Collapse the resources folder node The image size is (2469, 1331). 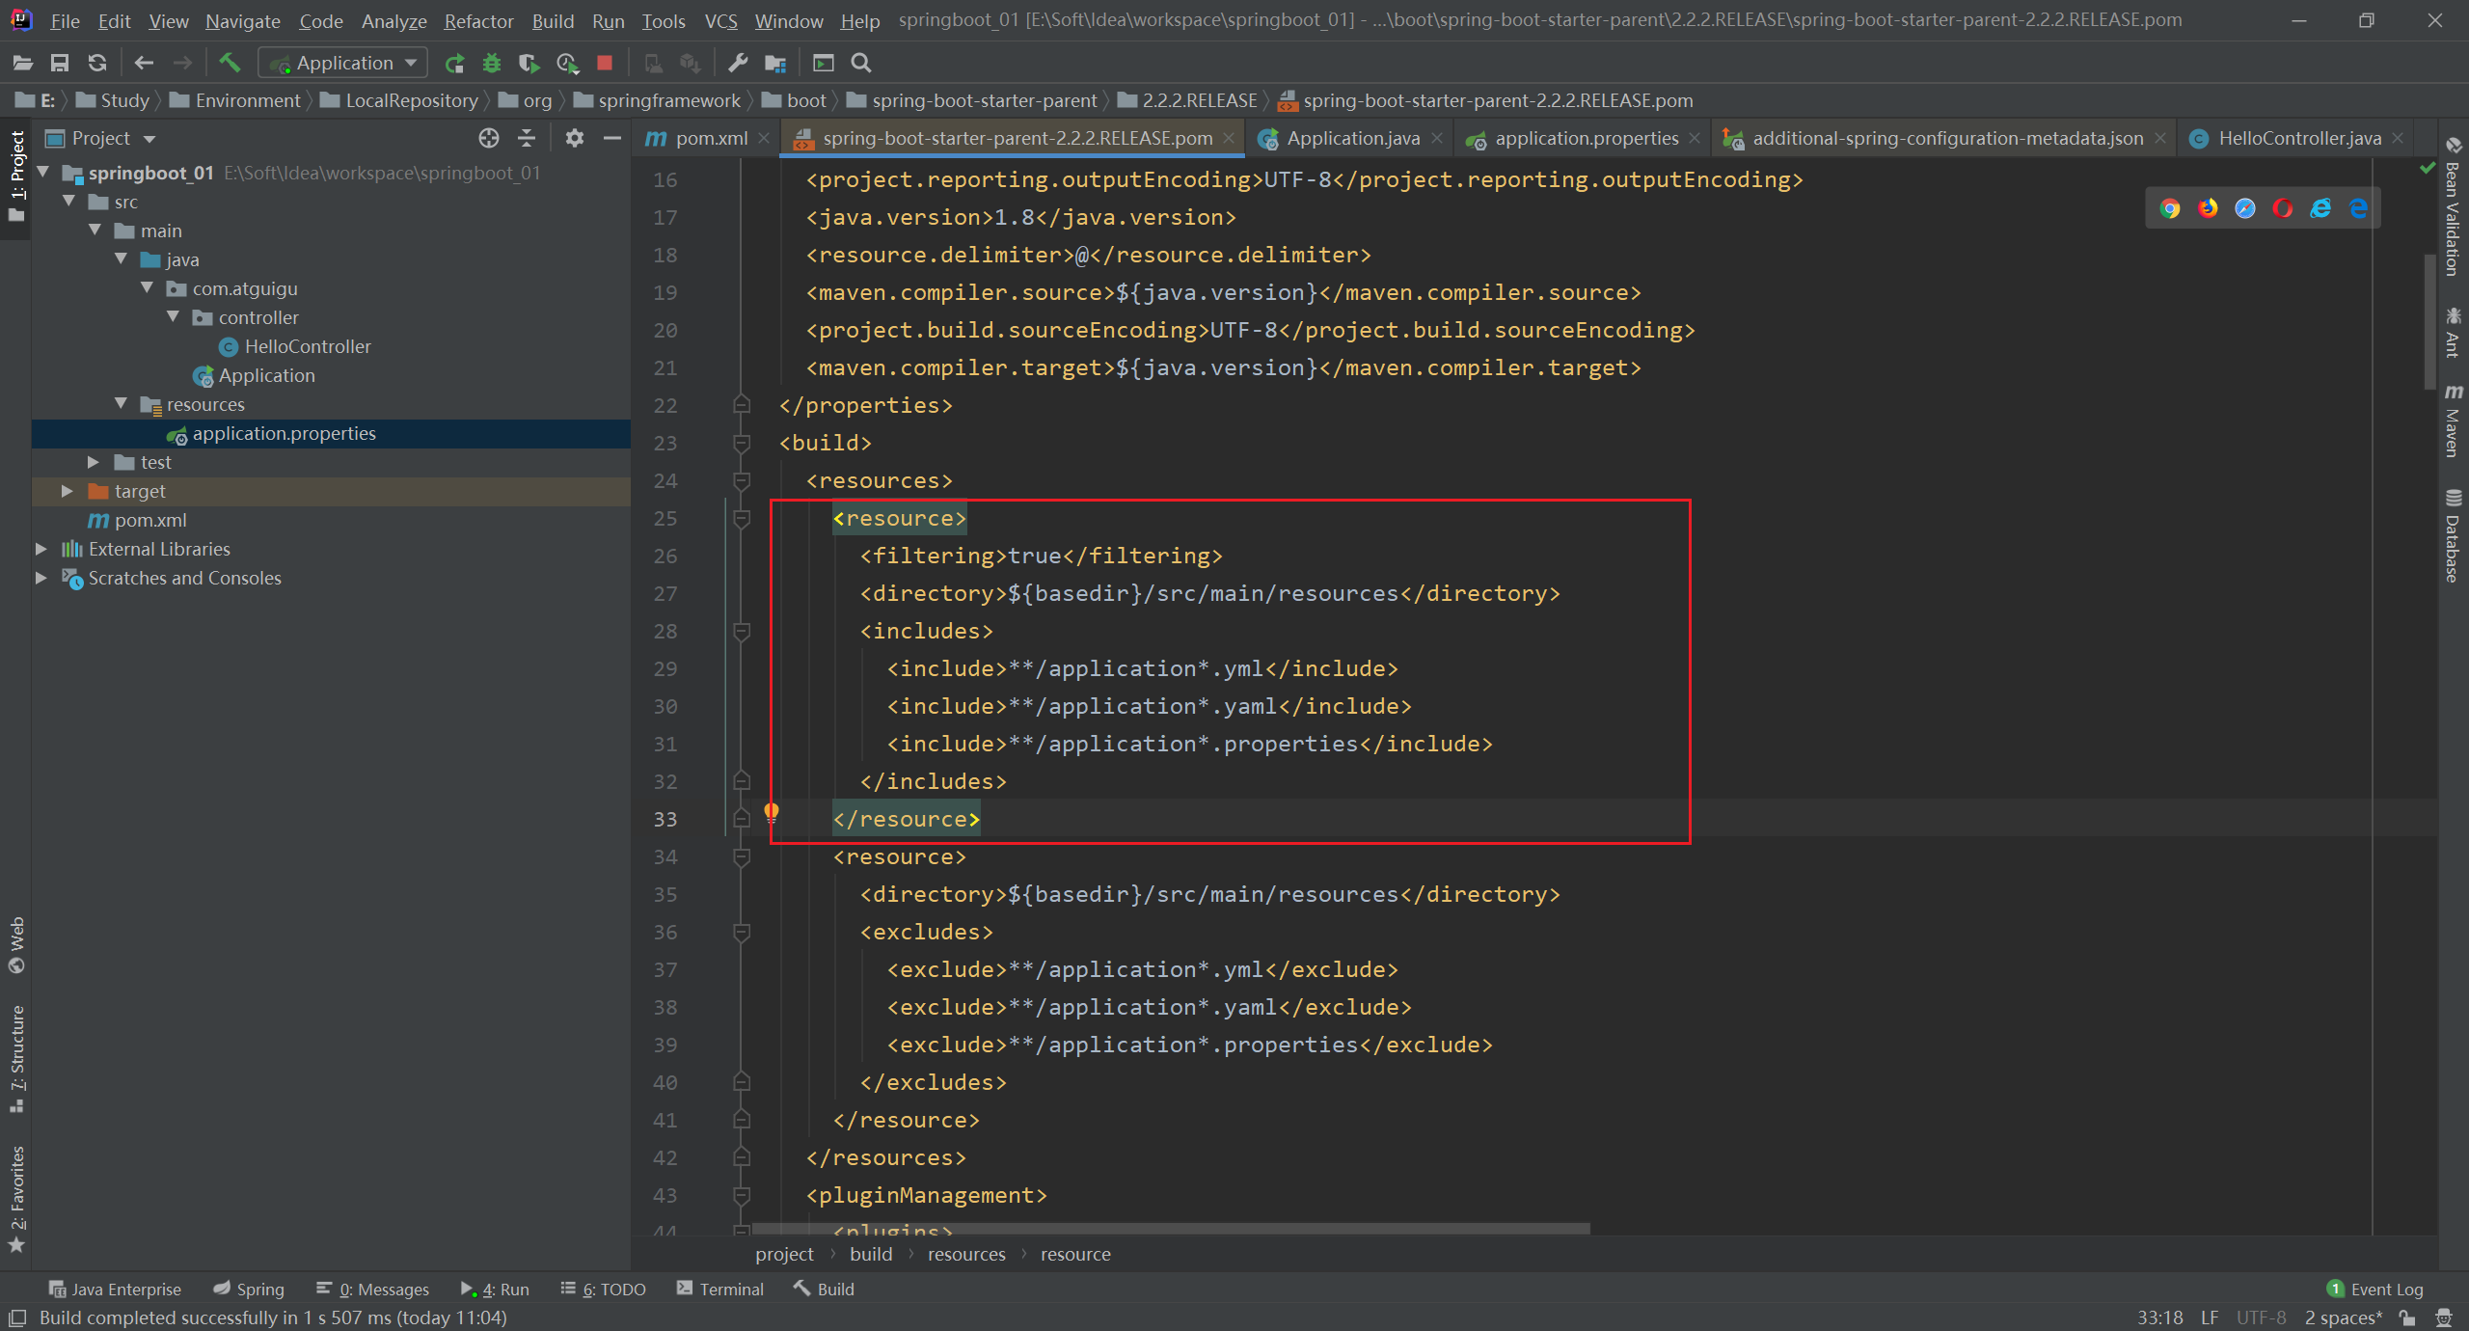[122, 404]
